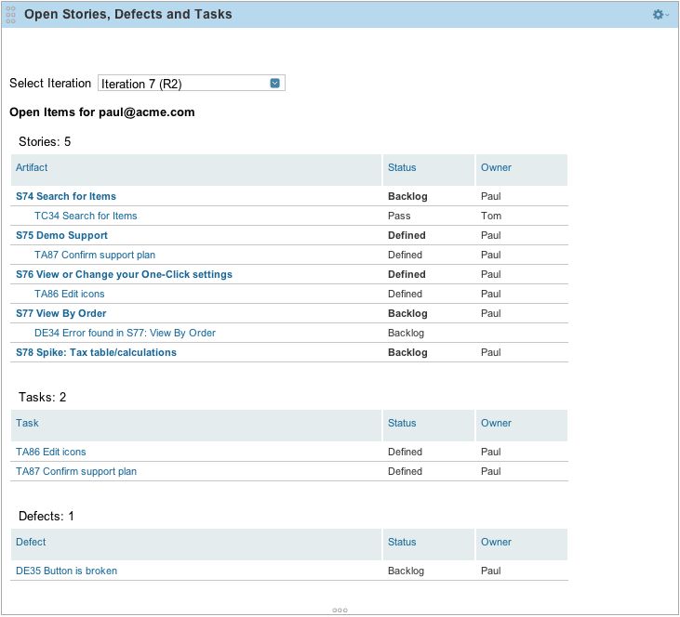The height and width of the screenshot is (617, 680).
Task: Open TA87 Confirm support plan under S75
Action: coord(95,255)
